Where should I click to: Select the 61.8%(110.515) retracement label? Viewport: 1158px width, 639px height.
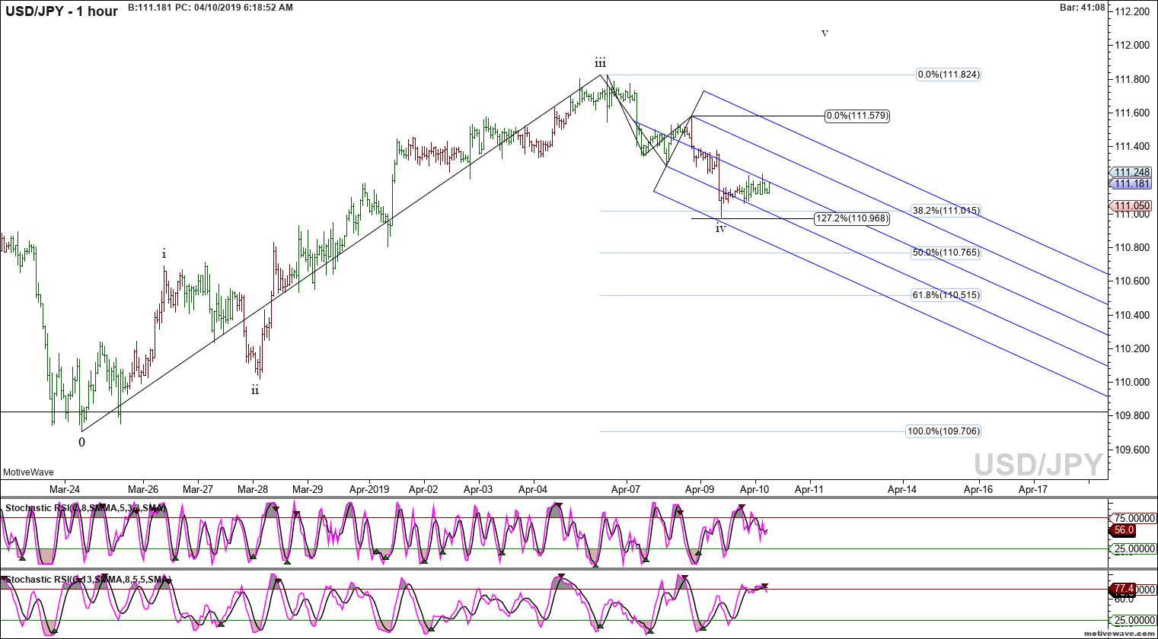(x=946, y=295)
